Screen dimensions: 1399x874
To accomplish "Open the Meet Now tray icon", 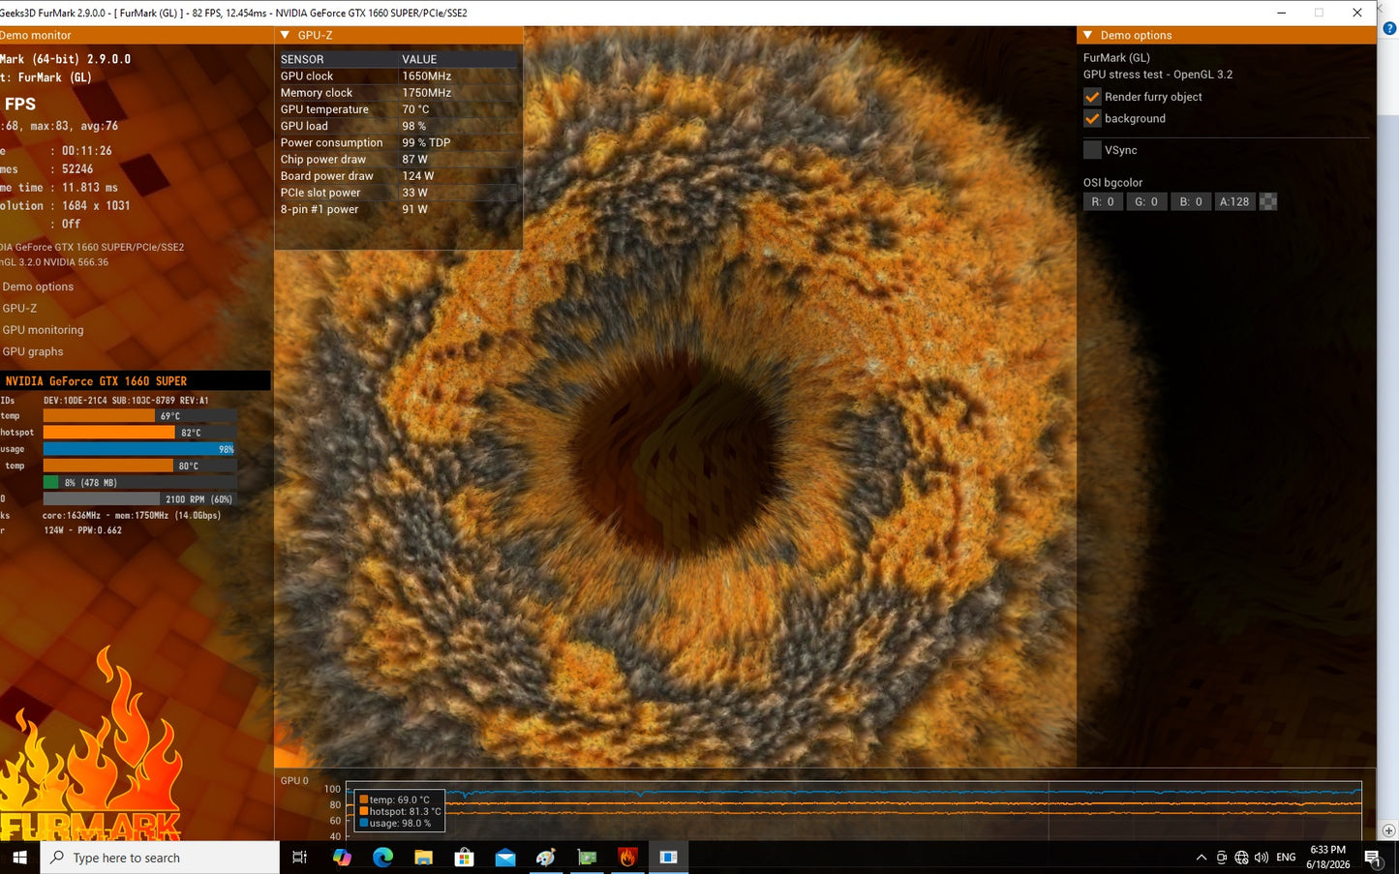I will (1222, 858).
